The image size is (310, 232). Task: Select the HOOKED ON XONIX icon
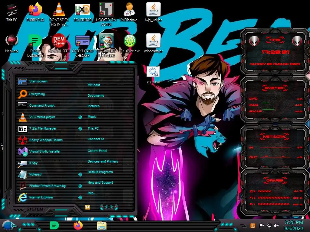click(106, 14)
